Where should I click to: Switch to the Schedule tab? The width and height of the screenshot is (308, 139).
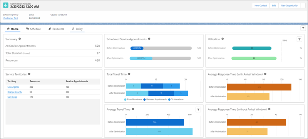click(33, 29)
